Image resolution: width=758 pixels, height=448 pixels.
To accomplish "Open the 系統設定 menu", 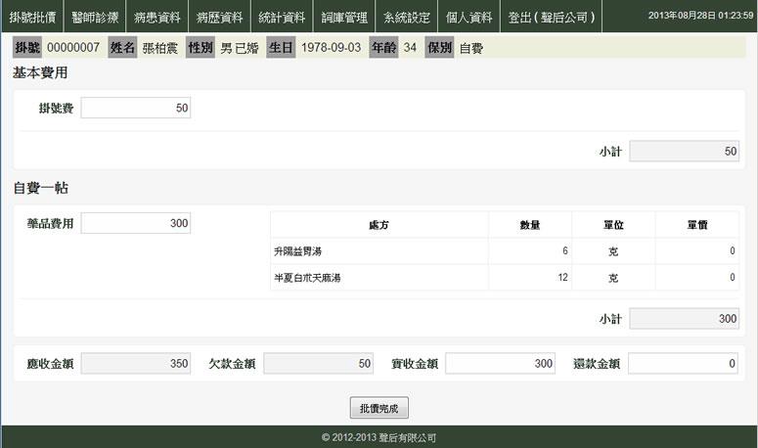I will point(407,17).
